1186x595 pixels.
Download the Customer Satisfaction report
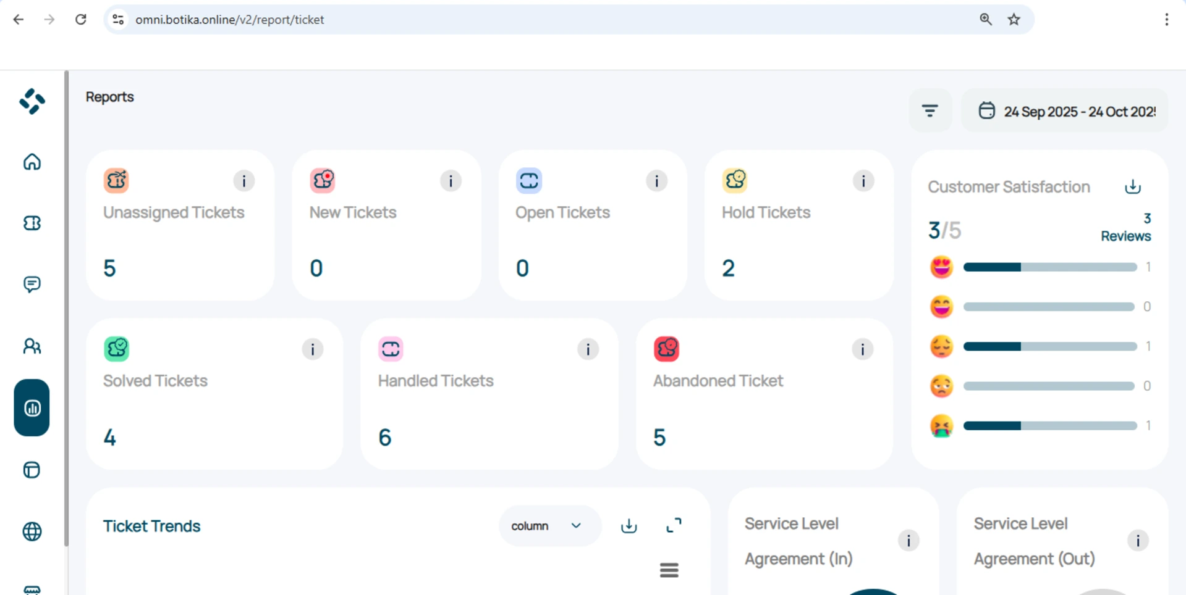coord(1132,187)
